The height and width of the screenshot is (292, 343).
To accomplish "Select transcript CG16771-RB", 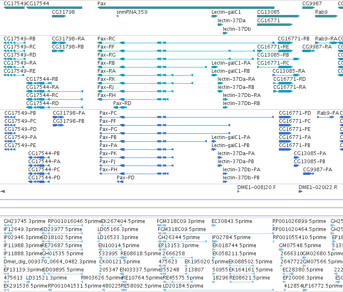I will [x=293, y=39].
